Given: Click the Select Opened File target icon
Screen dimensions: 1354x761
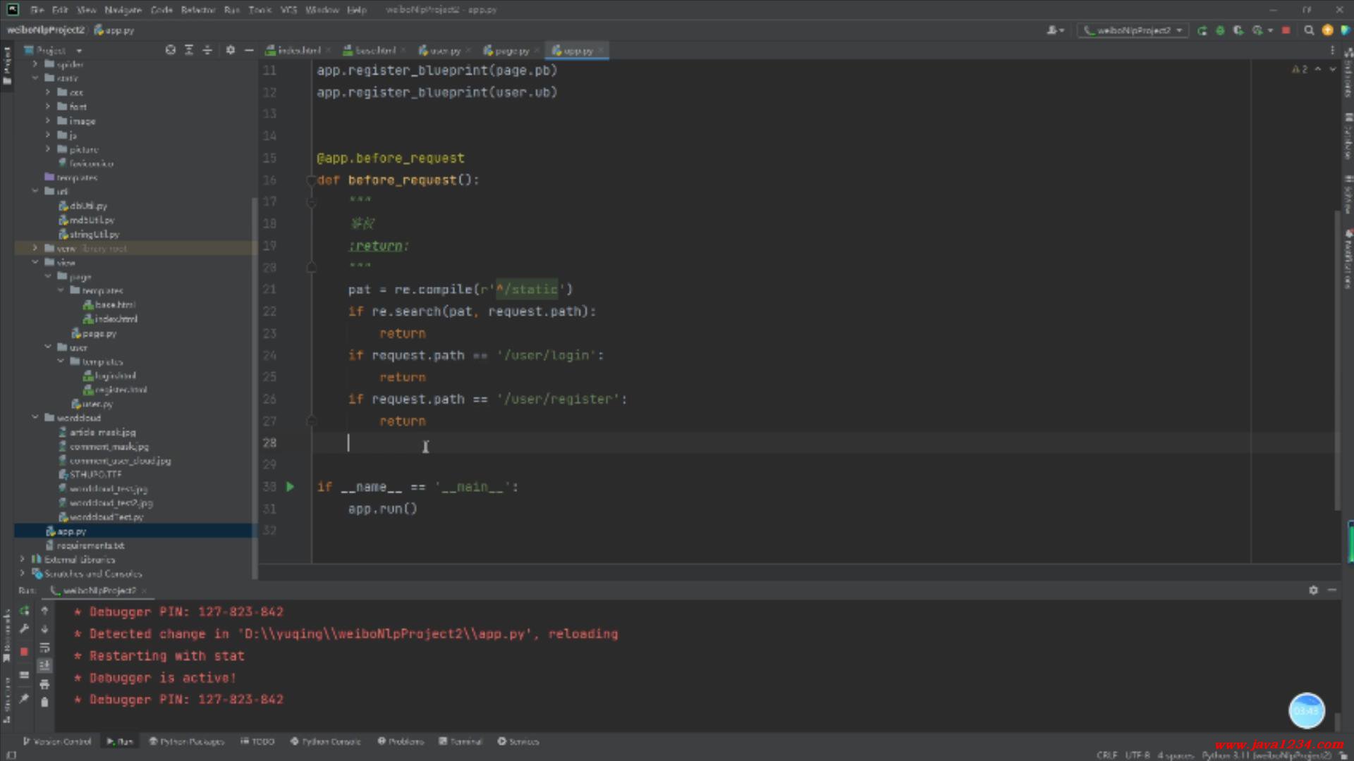Looking at the screenshot, I should (170, 50).
